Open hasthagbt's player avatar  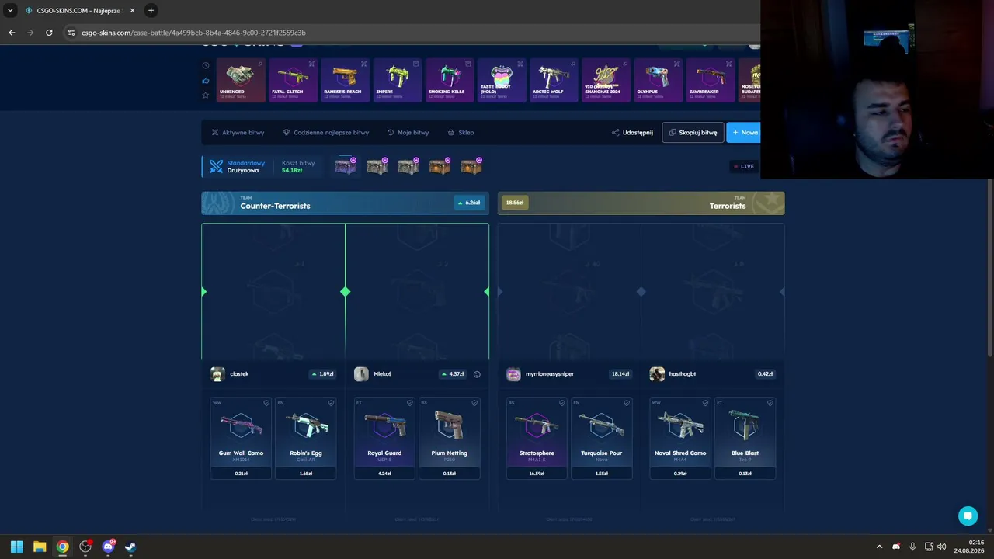657,374
